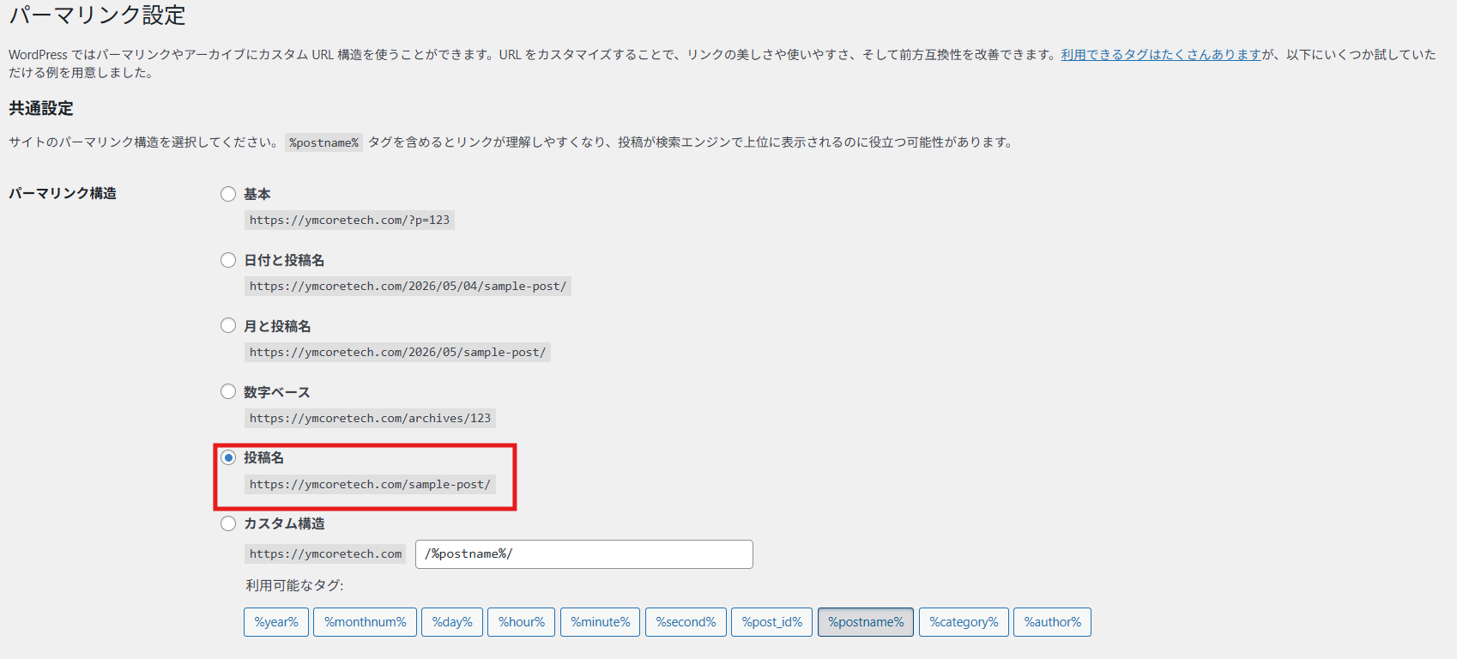Click the custom structure /%postname%/ input field
Viewport: 1457px width, 659px height.
coord(584,554)
